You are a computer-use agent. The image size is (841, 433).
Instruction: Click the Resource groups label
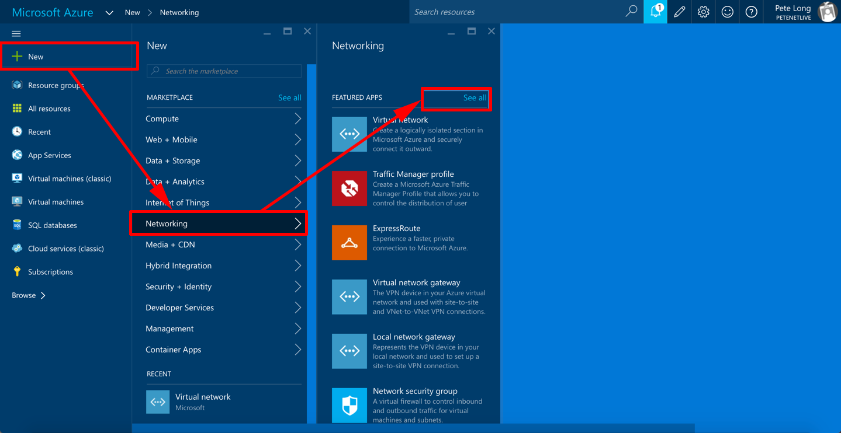[x=56, y=85]
